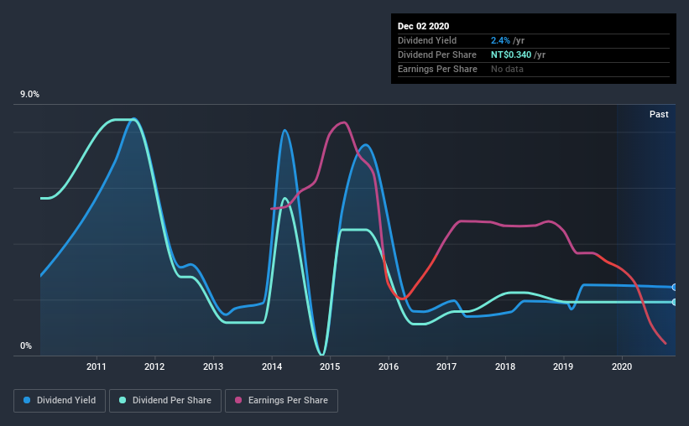Toggle the Dividend Per Share legend button
Screen dimensions: 689x426
tap(165, 401)
